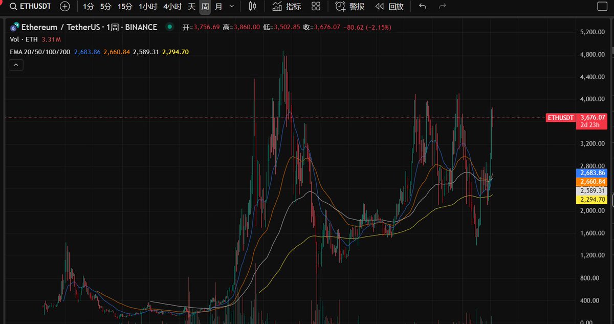Viewport: 614px width, 324px height.
Task: Select the 周 weekly timeframe
Action: (205, 7)
